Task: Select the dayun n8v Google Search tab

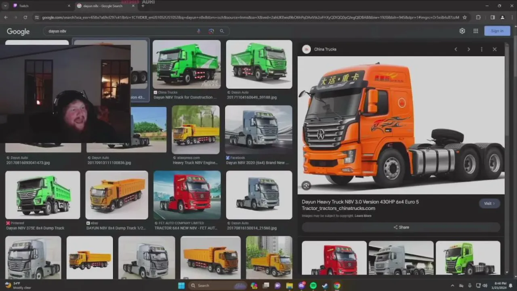Action: 106,6
